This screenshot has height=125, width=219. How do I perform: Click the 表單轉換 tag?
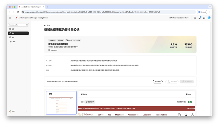click(x=60, y=40)
